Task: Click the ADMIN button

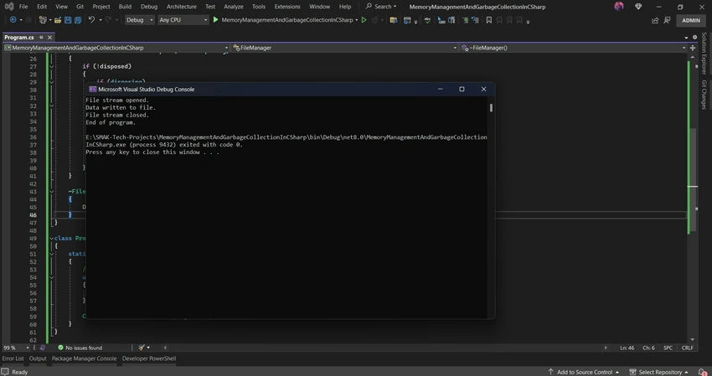Action: 691,20
